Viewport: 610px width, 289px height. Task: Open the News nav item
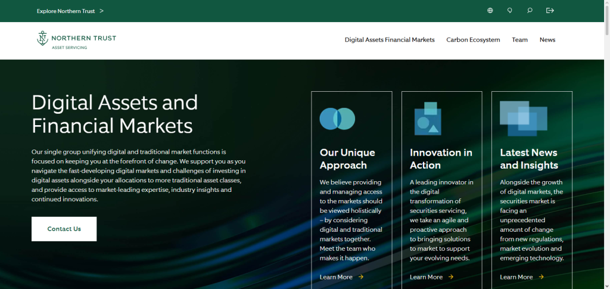pos(547,40)
